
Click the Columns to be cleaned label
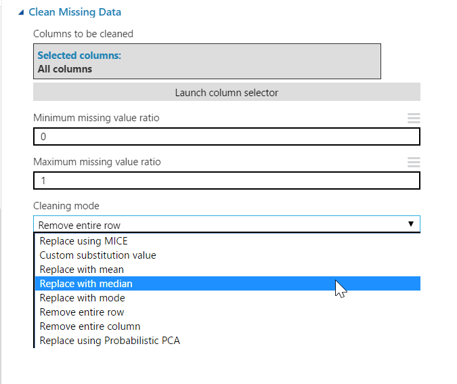click(x=83, y=34)
